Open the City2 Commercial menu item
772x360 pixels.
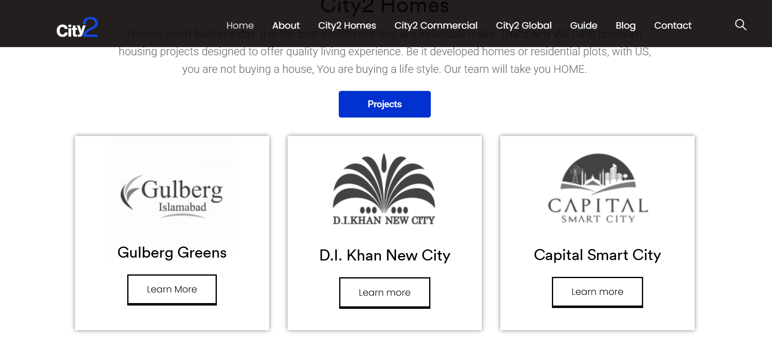click(436, 25)
